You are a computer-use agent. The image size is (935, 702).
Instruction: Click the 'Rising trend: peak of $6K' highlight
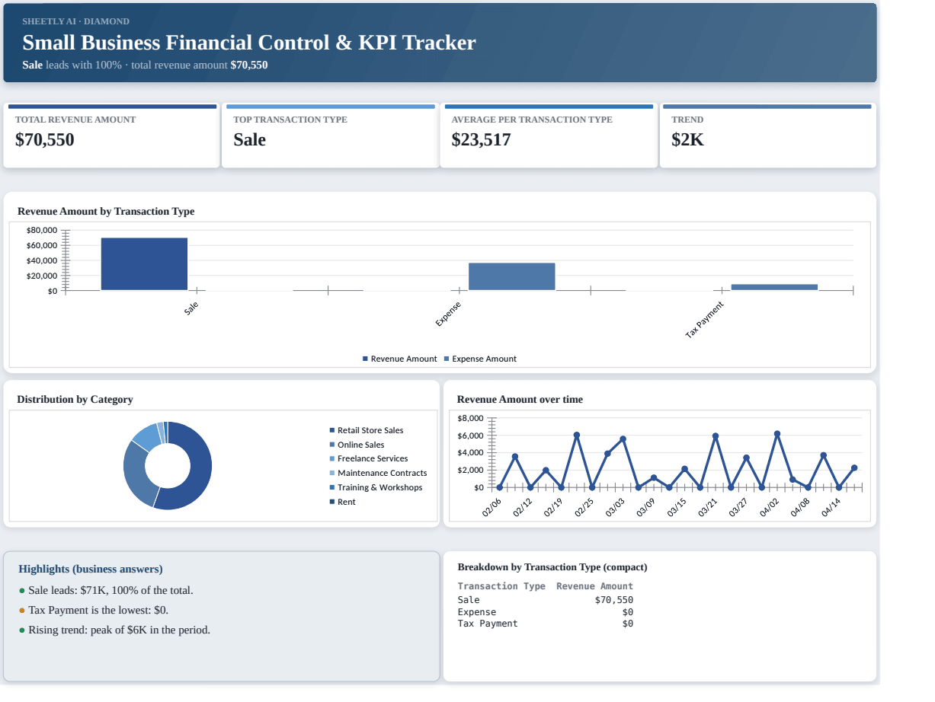point(119,630)
